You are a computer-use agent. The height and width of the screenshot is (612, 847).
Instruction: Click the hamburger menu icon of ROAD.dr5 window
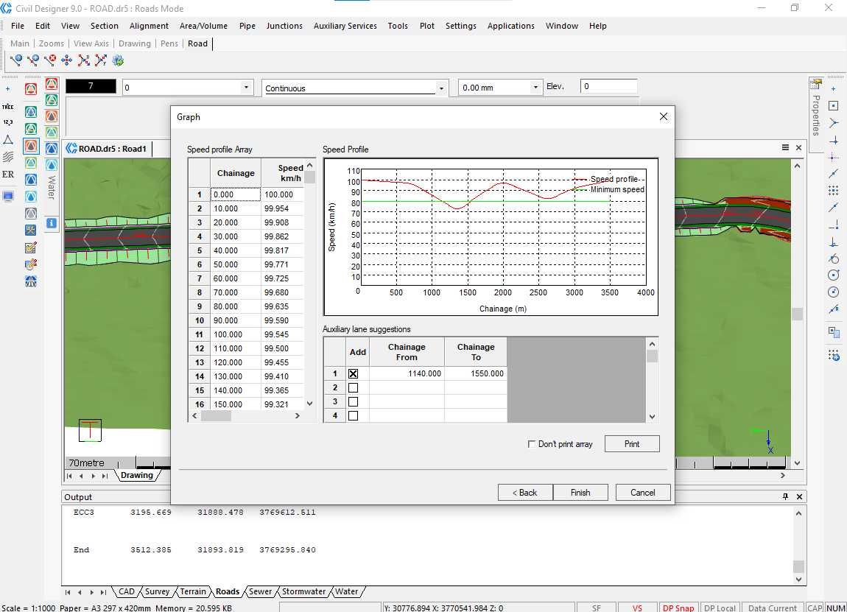[x=785, y=147]
